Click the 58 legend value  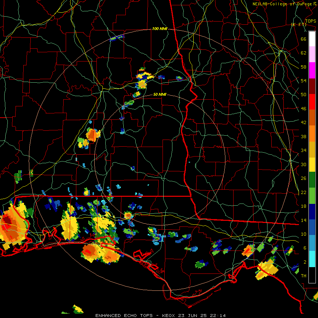(304, 67)
